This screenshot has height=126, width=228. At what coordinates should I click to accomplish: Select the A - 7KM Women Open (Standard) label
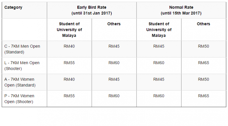tap(20, 82)
